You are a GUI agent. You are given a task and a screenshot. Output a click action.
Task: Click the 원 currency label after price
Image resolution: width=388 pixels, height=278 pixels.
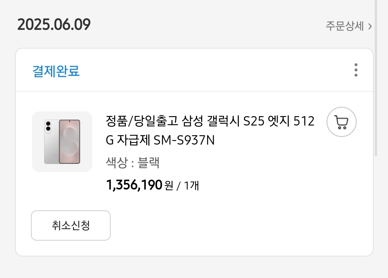168,186
